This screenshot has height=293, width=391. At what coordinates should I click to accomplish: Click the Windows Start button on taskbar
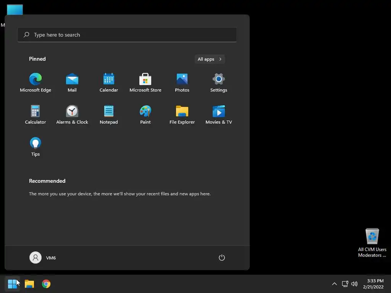click(x=12, y=284)
